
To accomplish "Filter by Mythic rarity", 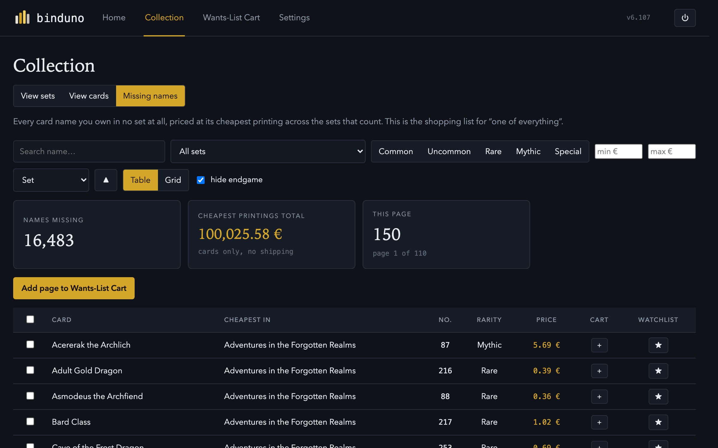I will pyautogui.click(x=528, y=151).
